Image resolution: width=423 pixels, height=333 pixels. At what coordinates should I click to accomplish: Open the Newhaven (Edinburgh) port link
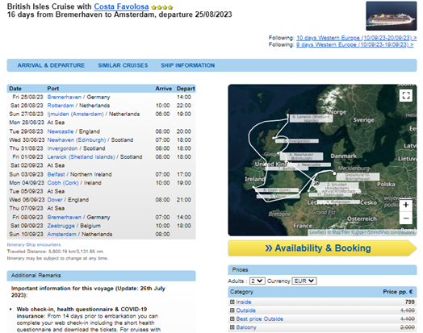(77, 139)
